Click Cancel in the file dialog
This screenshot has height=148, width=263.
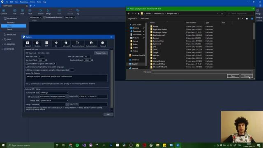click(x=247, y=76)
